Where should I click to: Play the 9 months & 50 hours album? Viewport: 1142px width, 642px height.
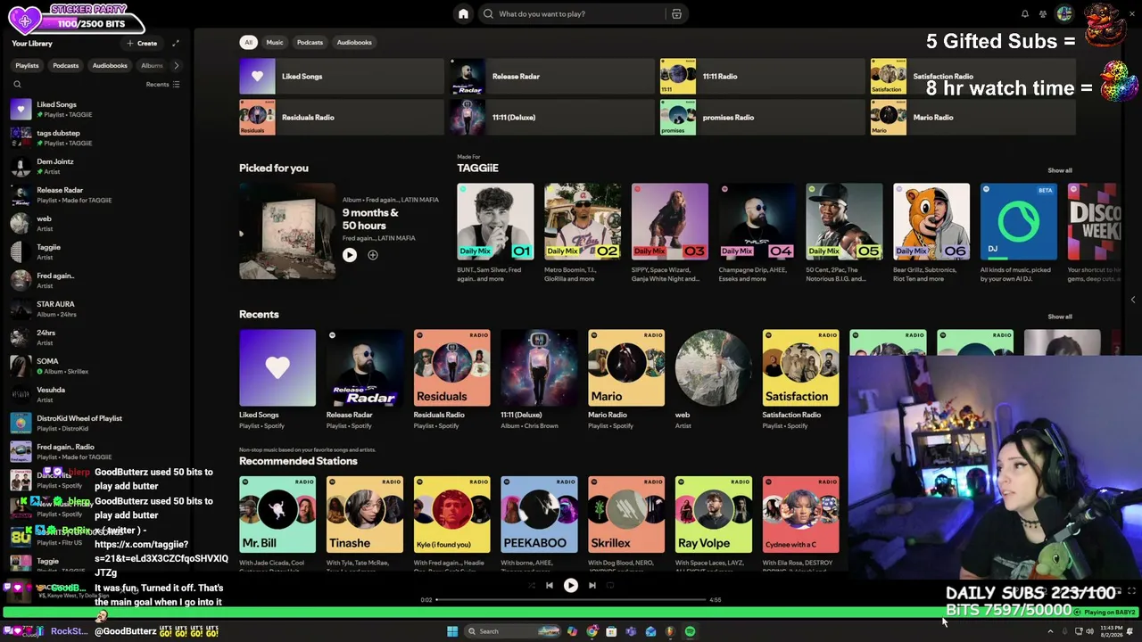[350, 255]
